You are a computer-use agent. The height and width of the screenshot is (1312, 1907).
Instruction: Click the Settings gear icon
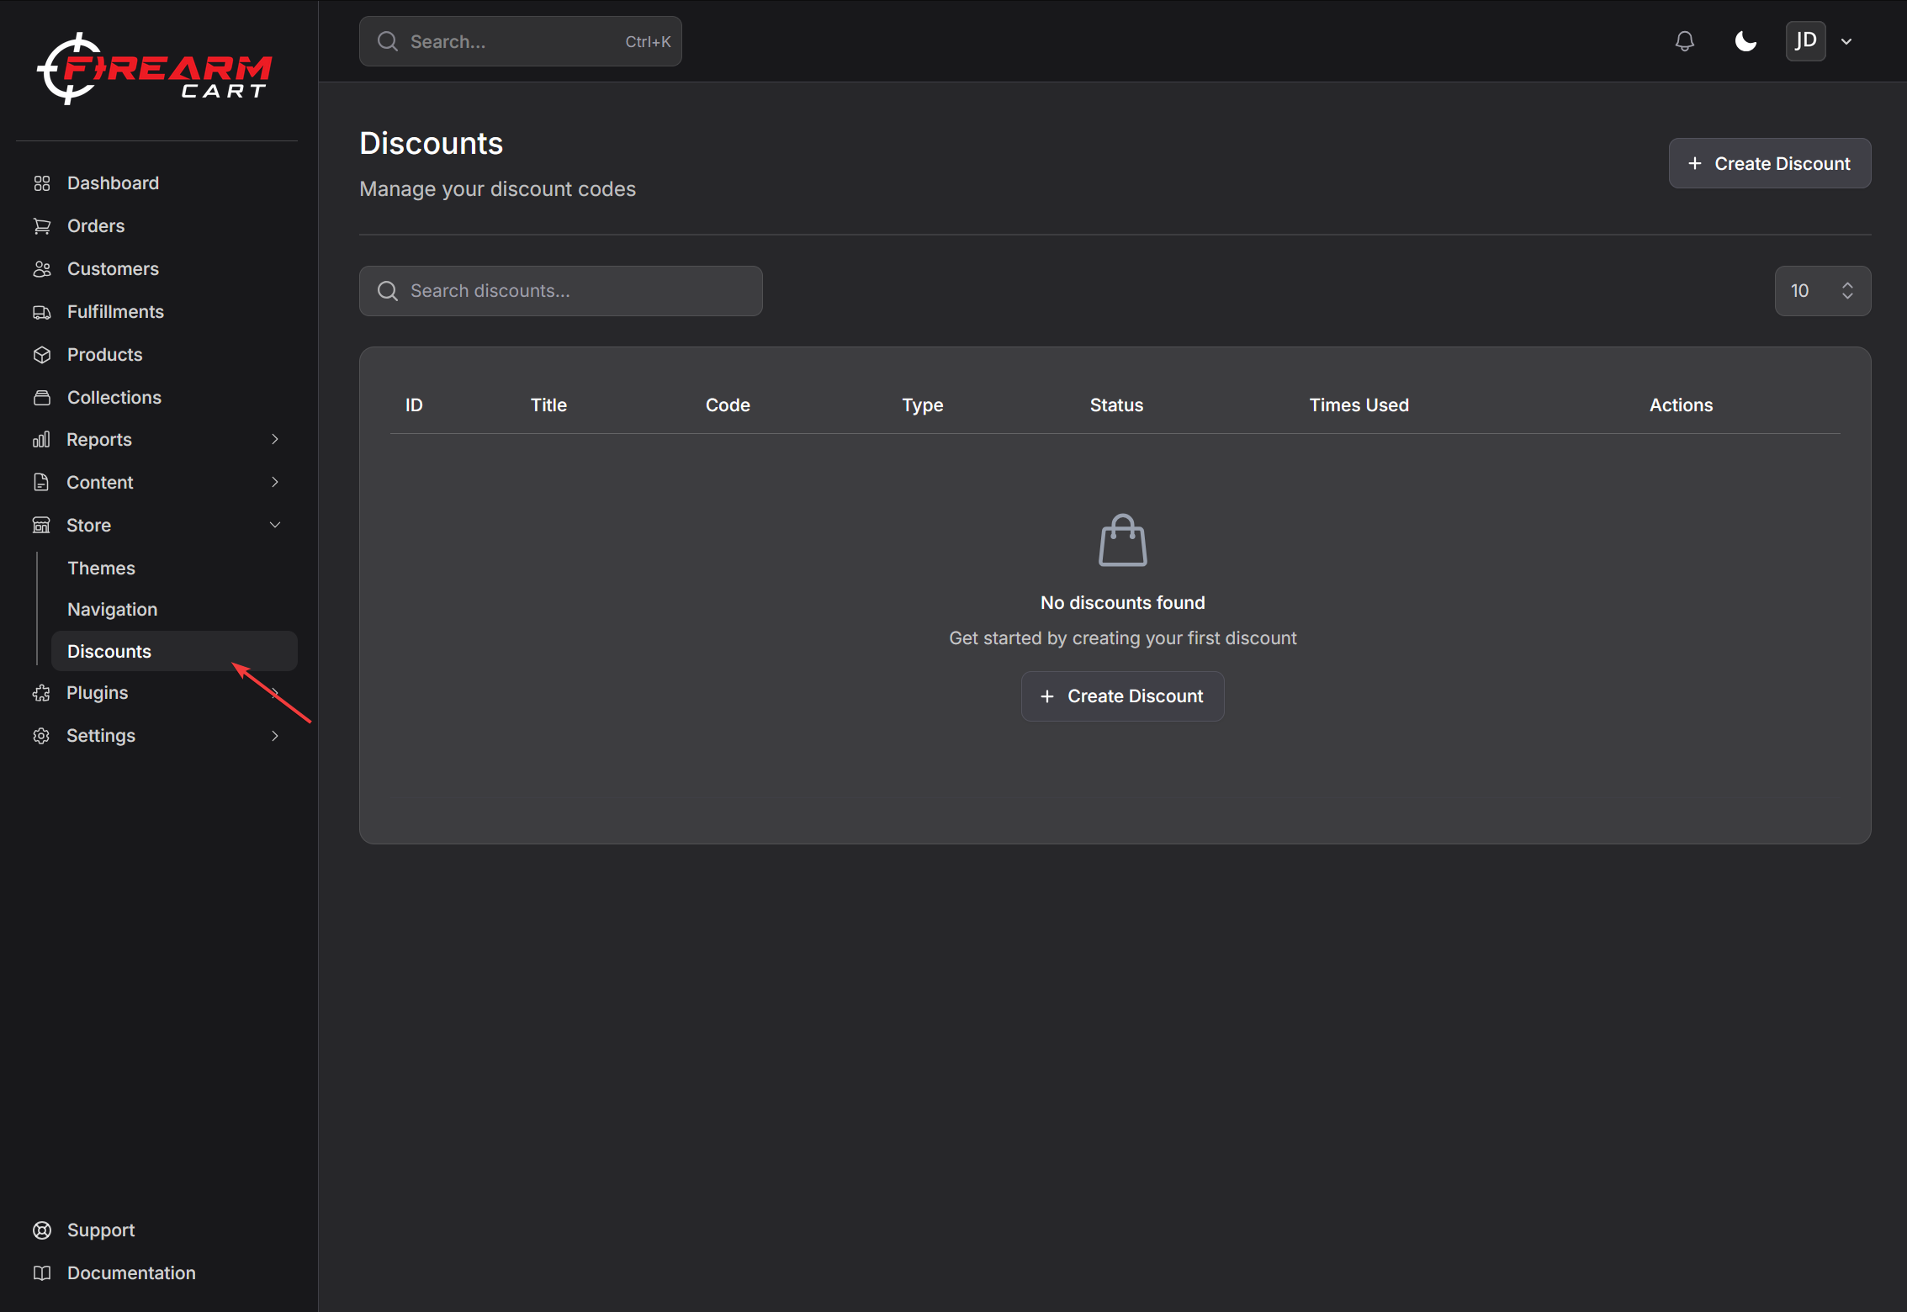(41, 736)
